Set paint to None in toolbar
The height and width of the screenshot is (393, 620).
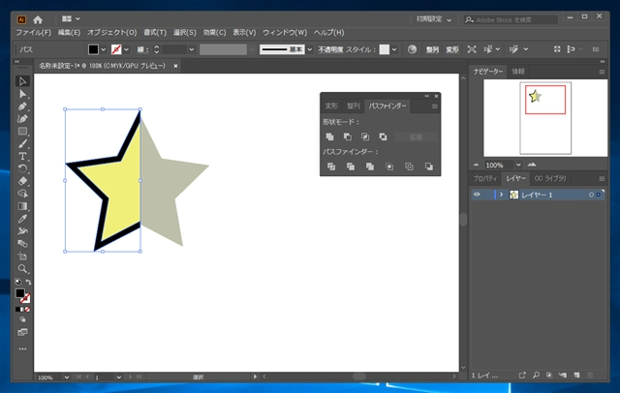pos(27,309)
